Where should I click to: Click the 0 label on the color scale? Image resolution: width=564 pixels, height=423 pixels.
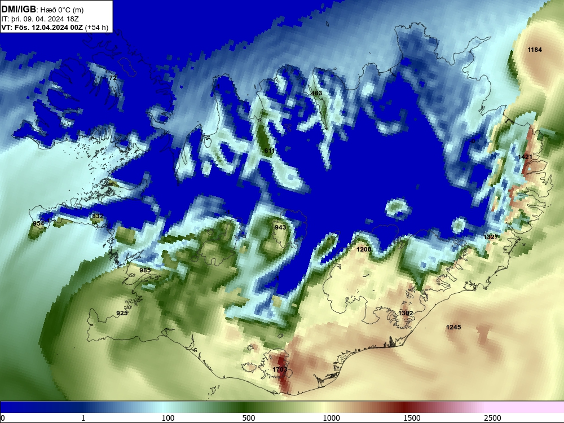click(x=3, y=418)
